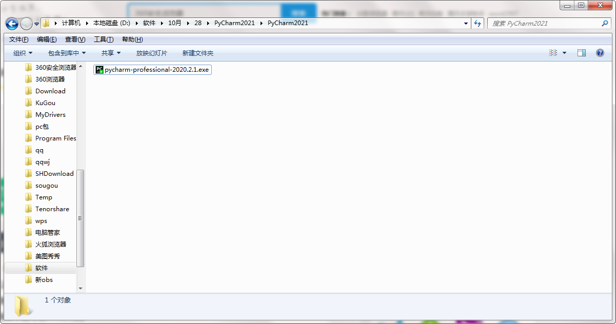This screenshot has width=616, height=324.
Task: Open the help question mark icon
Action: (600, 53)
